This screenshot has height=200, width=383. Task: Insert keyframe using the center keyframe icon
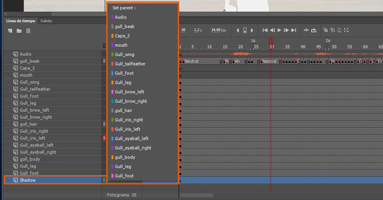click(x=245, y=30)
